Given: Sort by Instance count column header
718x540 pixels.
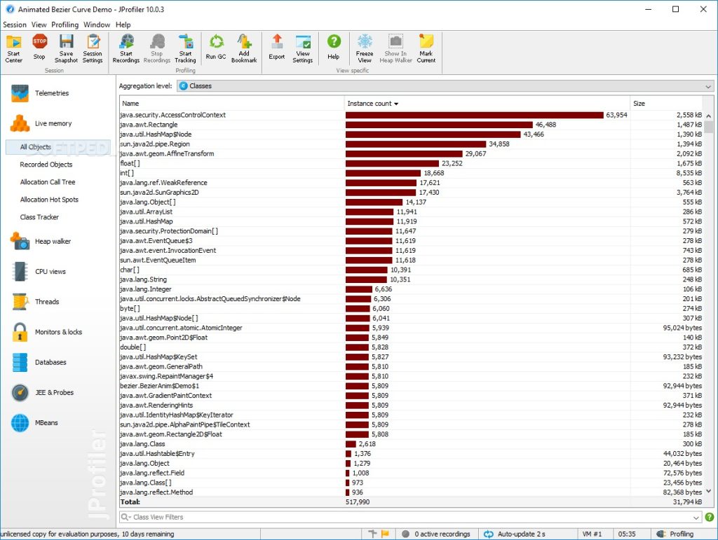Looking at the screenshot, I should pyautogui.click(x=372, y=104).
